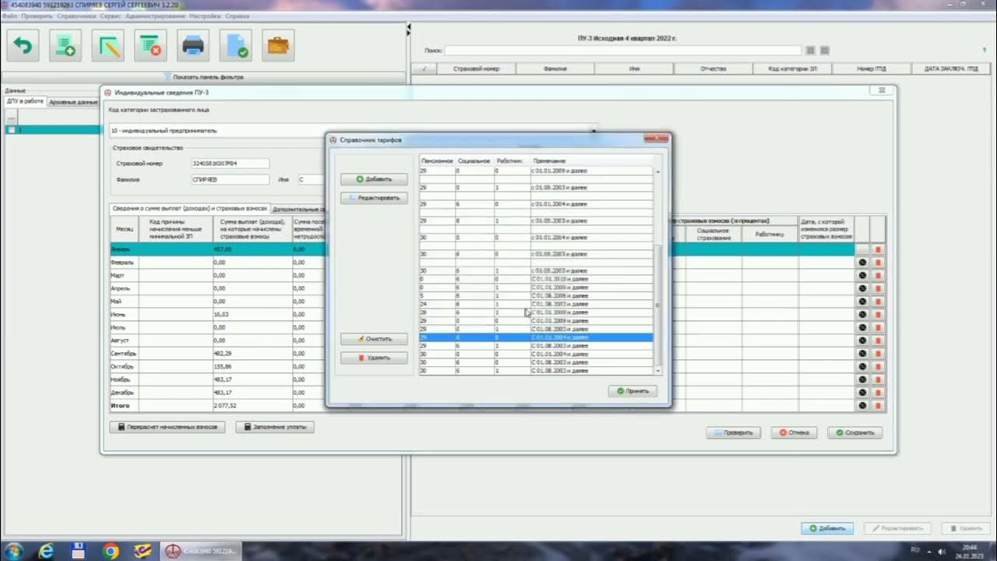997x561 pixels.
Task: Select the ДПУ в работе tab
Action: [x=25, y=101]
